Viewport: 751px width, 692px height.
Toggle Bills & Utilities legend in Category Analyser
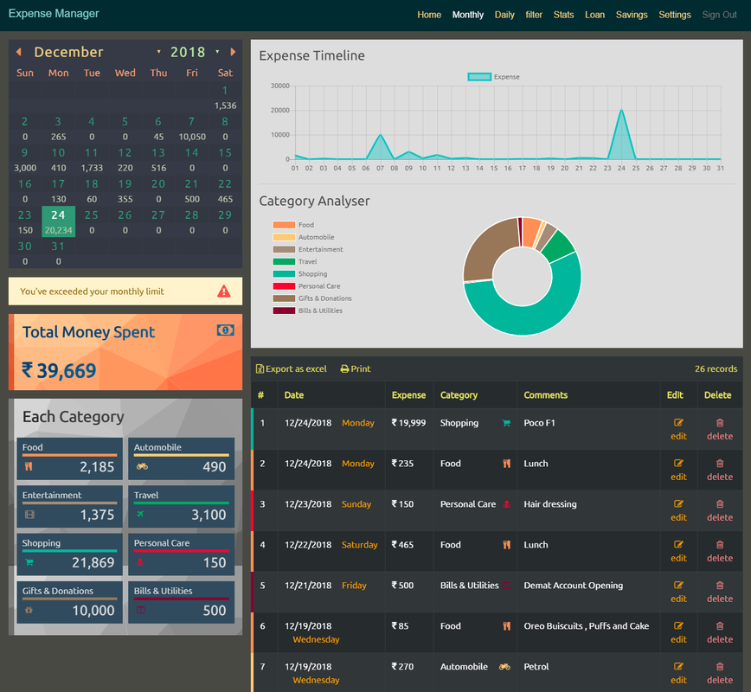click(x=307, y=311)
